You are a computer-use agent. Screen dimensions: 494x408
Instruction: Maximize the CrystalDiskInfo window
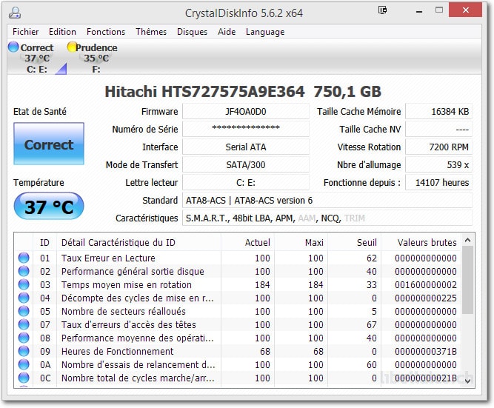click(x=439, y=10)
